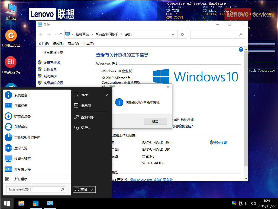Viewport: 278px width, 209px height.
Task: Open 编辑(E) menu
Action: (58, 44)
